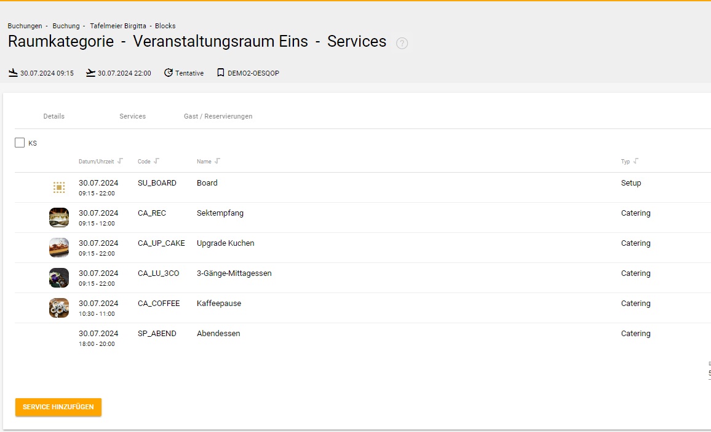This screenshot has width=711, height=432.
Task: Click the arrival plane icon by 09:15
Action: [x=13, y=73]
